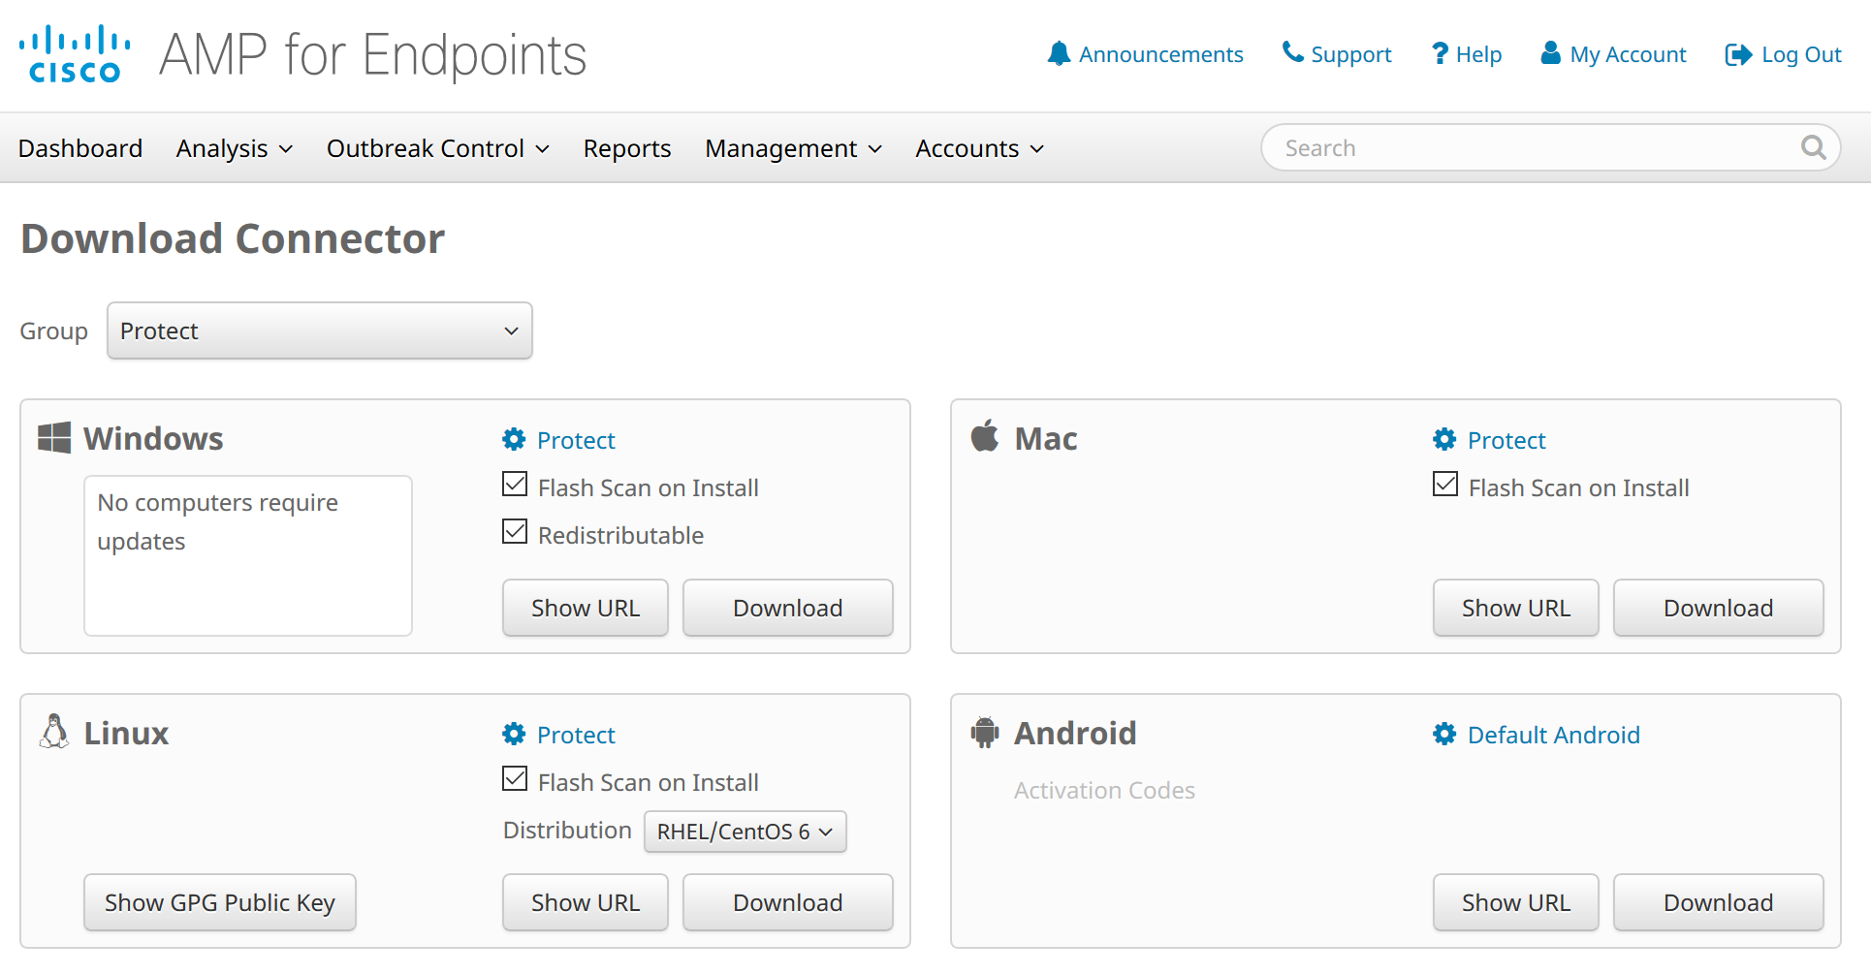The height and width of the screenshot is (974, 1871).
Task: Open the Management menu
Action: (x=793, y=148)
